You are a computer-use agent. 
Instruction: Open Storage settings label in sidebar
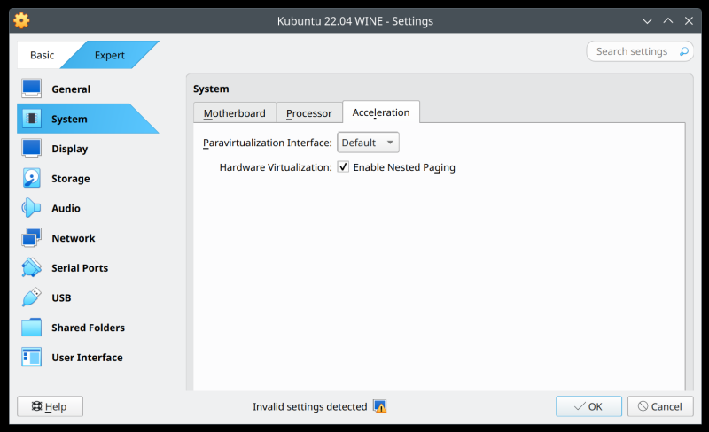(71, 179)
